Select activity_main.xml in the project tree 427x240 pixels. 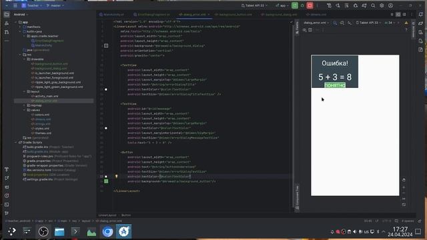click(46, 96)
